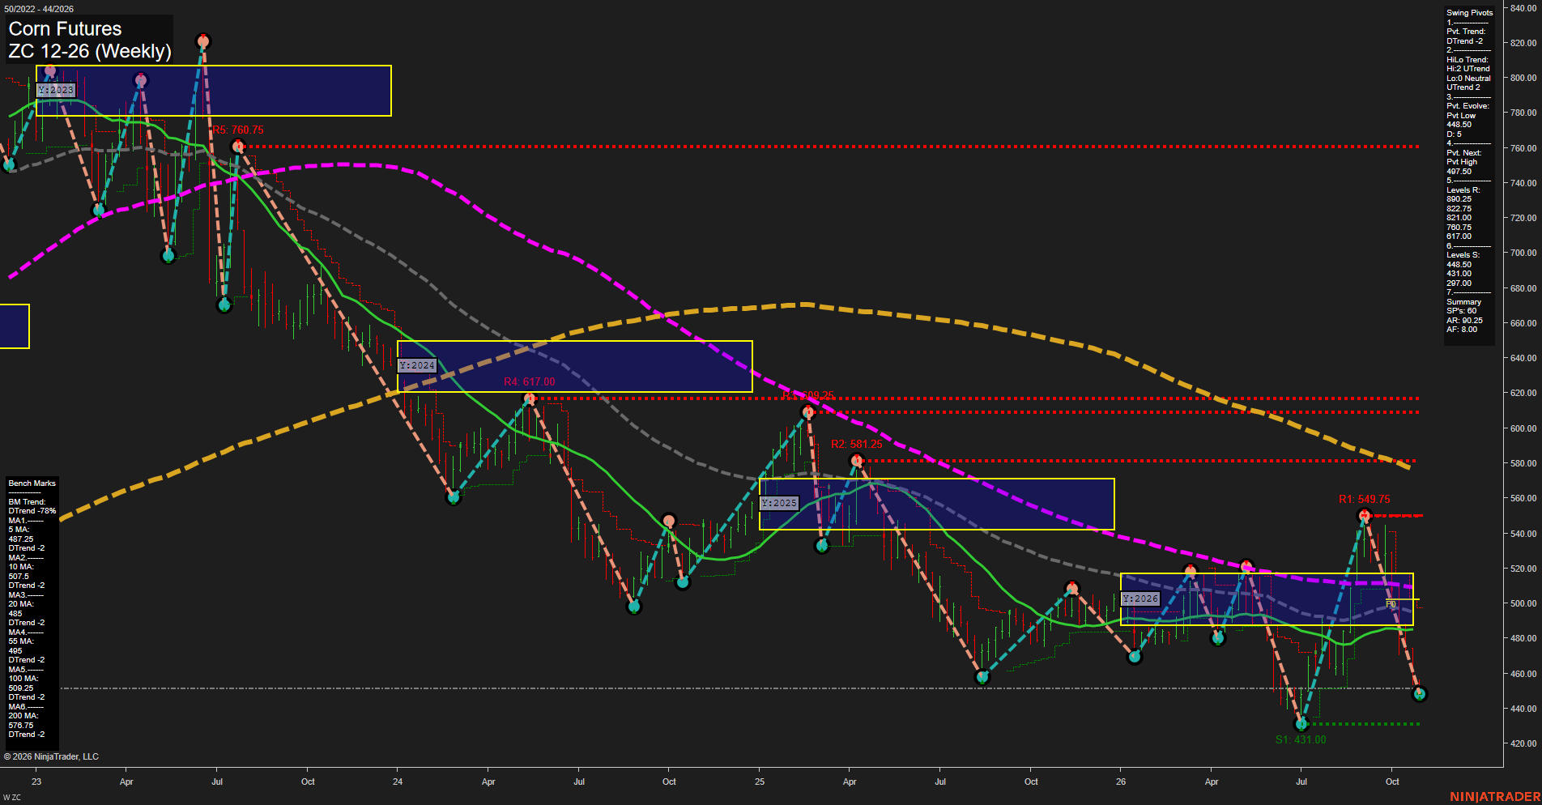Select the Y:2025 yearly zone label

(x=779, y=503)
